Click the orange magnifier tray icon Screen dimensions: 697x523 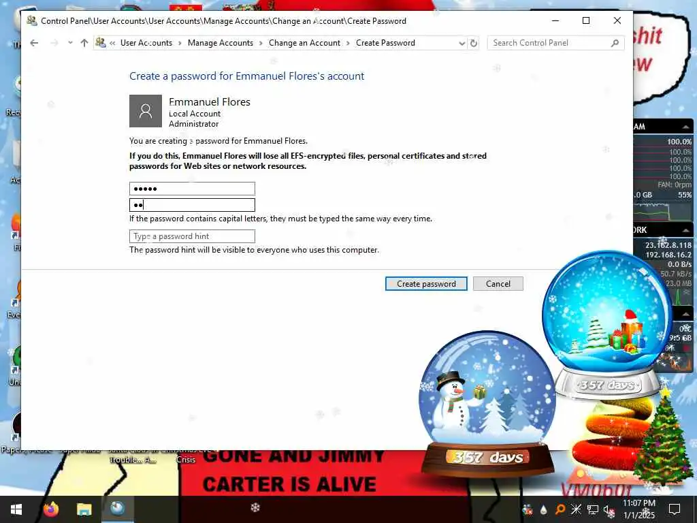point(560,509)
